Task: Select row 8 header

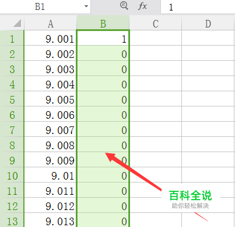Action: click(12, 145)
